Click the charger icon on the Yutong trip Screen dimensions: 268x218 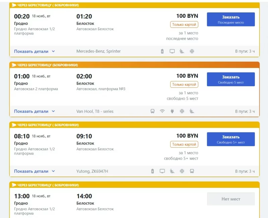tap(152, 171)
